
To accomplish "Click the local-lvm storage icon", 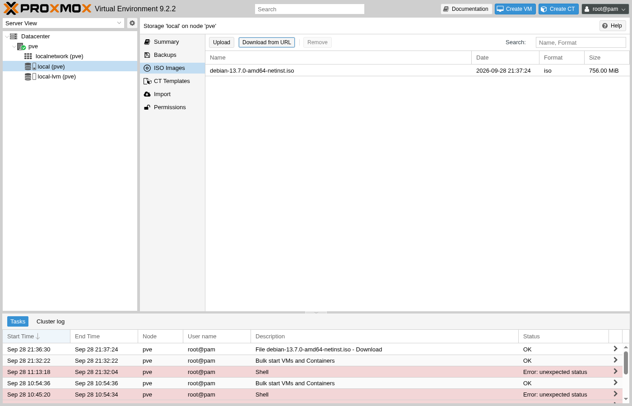I will 30,77.
